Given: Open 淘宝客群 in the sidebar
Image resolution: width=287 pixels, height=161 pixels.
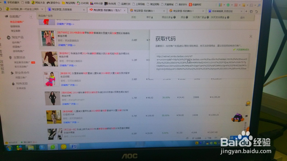Looking at the screenshot, I should [x=15, y=31].
